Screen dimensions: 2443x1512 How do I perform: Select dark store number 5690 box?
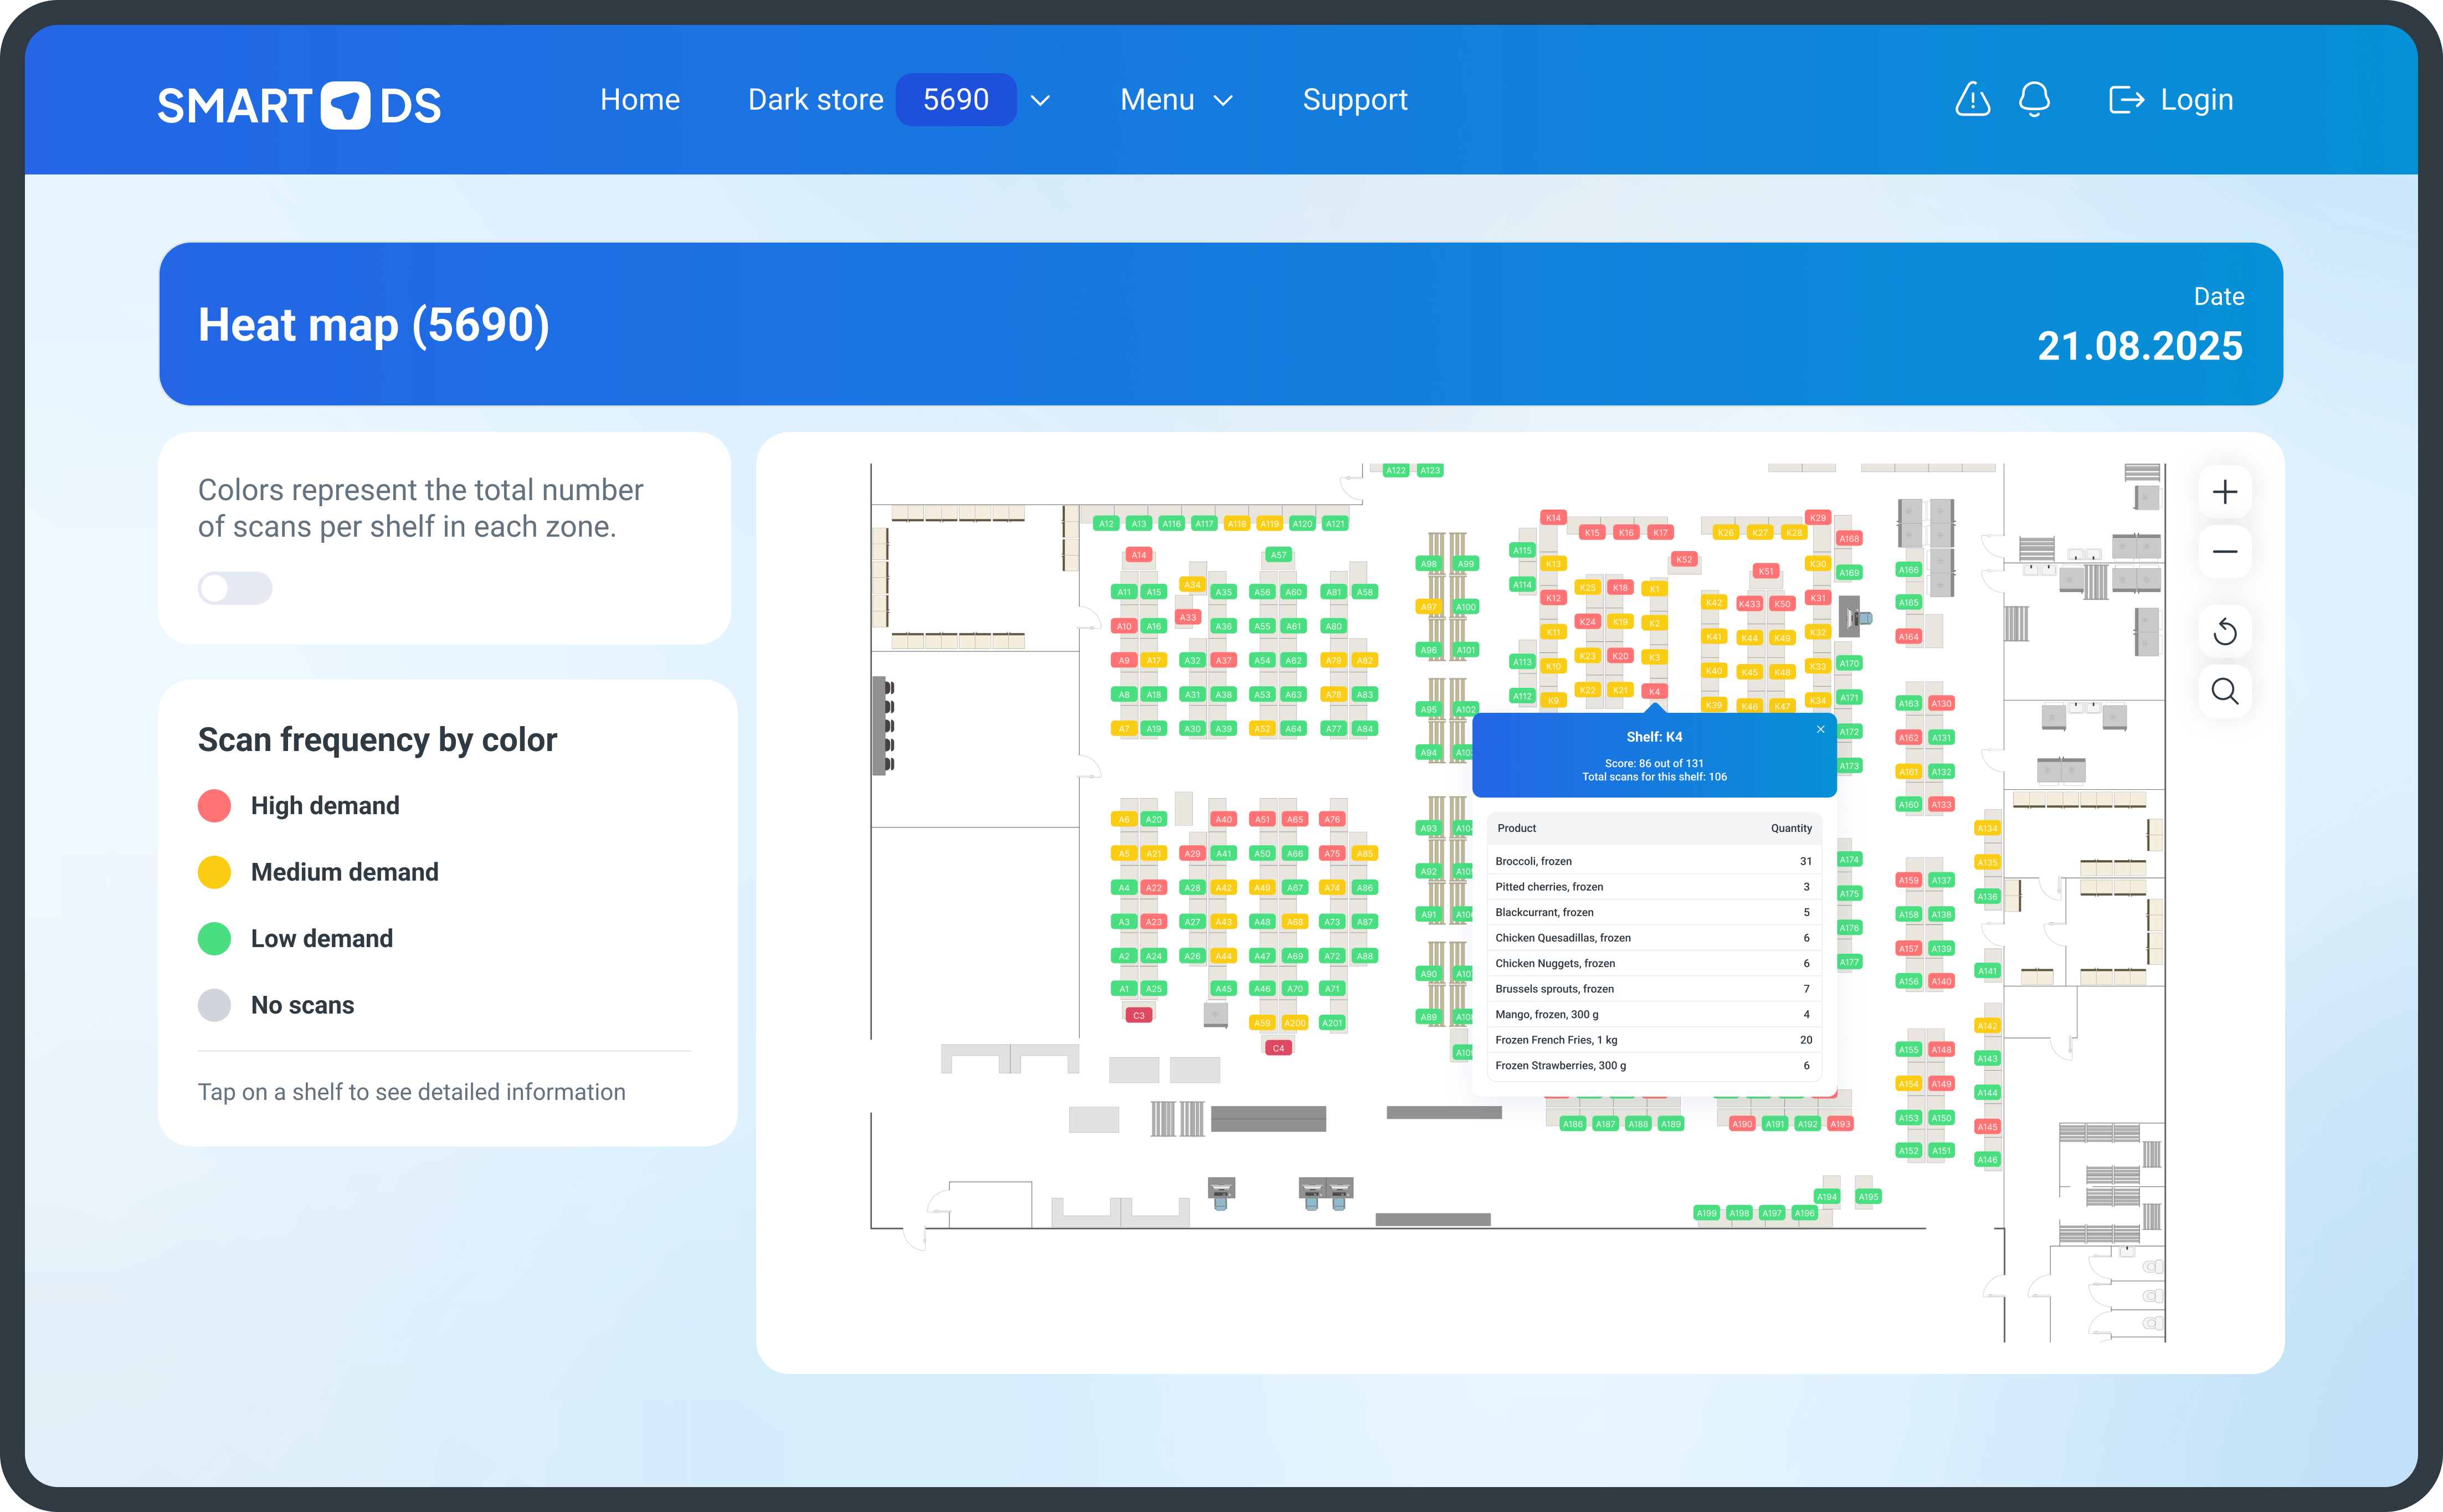click(x=955, y=100)
